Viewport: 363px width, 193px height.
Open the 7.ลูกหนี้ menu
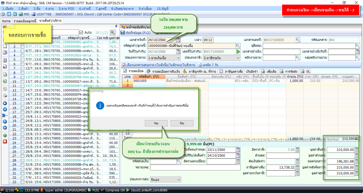click(x=101, y=9)
